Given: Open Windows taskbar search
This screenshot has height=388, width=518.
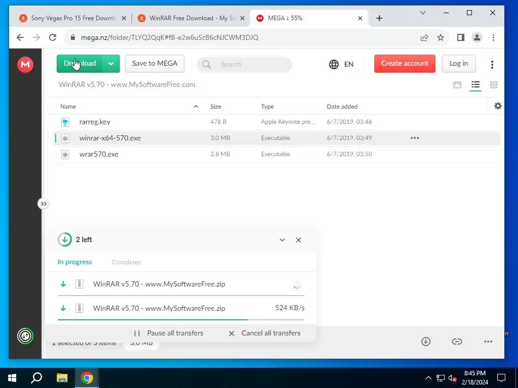Looking at the screenshot, I should (36, 378).
